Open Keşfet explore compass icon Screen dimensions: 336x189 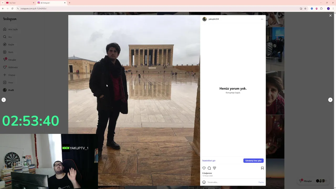[5, 44]
